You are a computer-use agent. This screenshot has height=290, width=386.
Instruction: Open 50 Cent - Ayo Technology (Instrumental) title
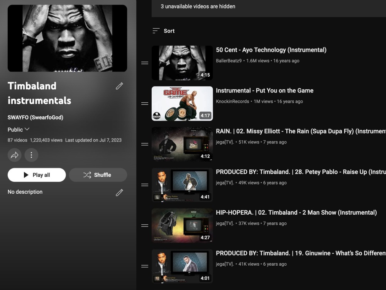(x=271, y=50)
